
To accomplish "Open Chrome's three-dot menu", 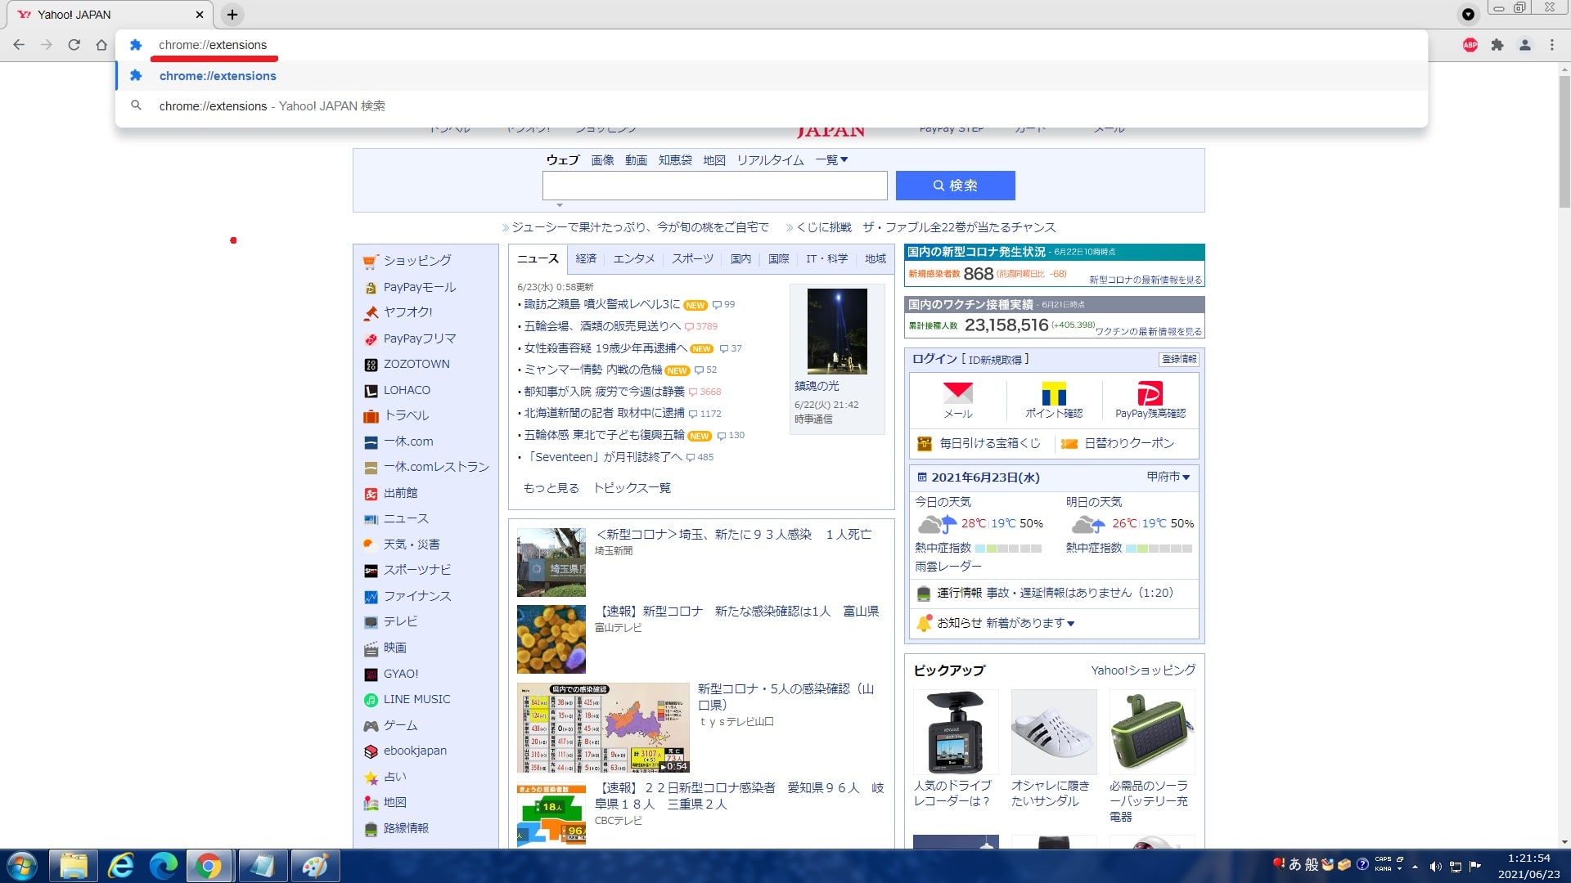I will click(x=1552, y=45).
